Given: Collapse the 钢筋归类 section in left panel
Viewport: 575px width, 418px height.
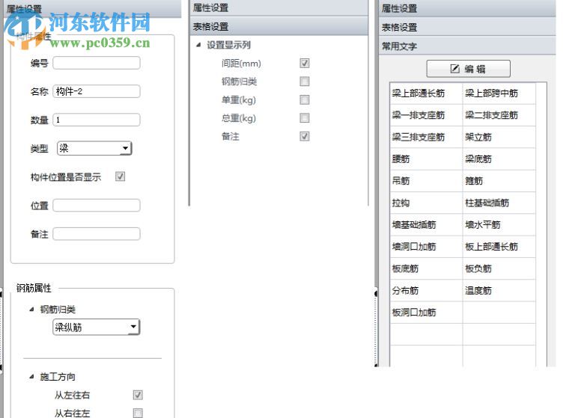Looking at the screenshot, I should point(31,310).
